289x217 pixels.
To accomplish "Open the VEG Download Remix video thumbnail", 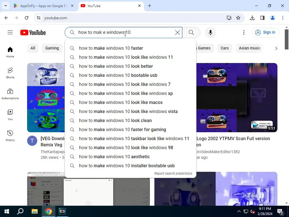I will 46,97.
